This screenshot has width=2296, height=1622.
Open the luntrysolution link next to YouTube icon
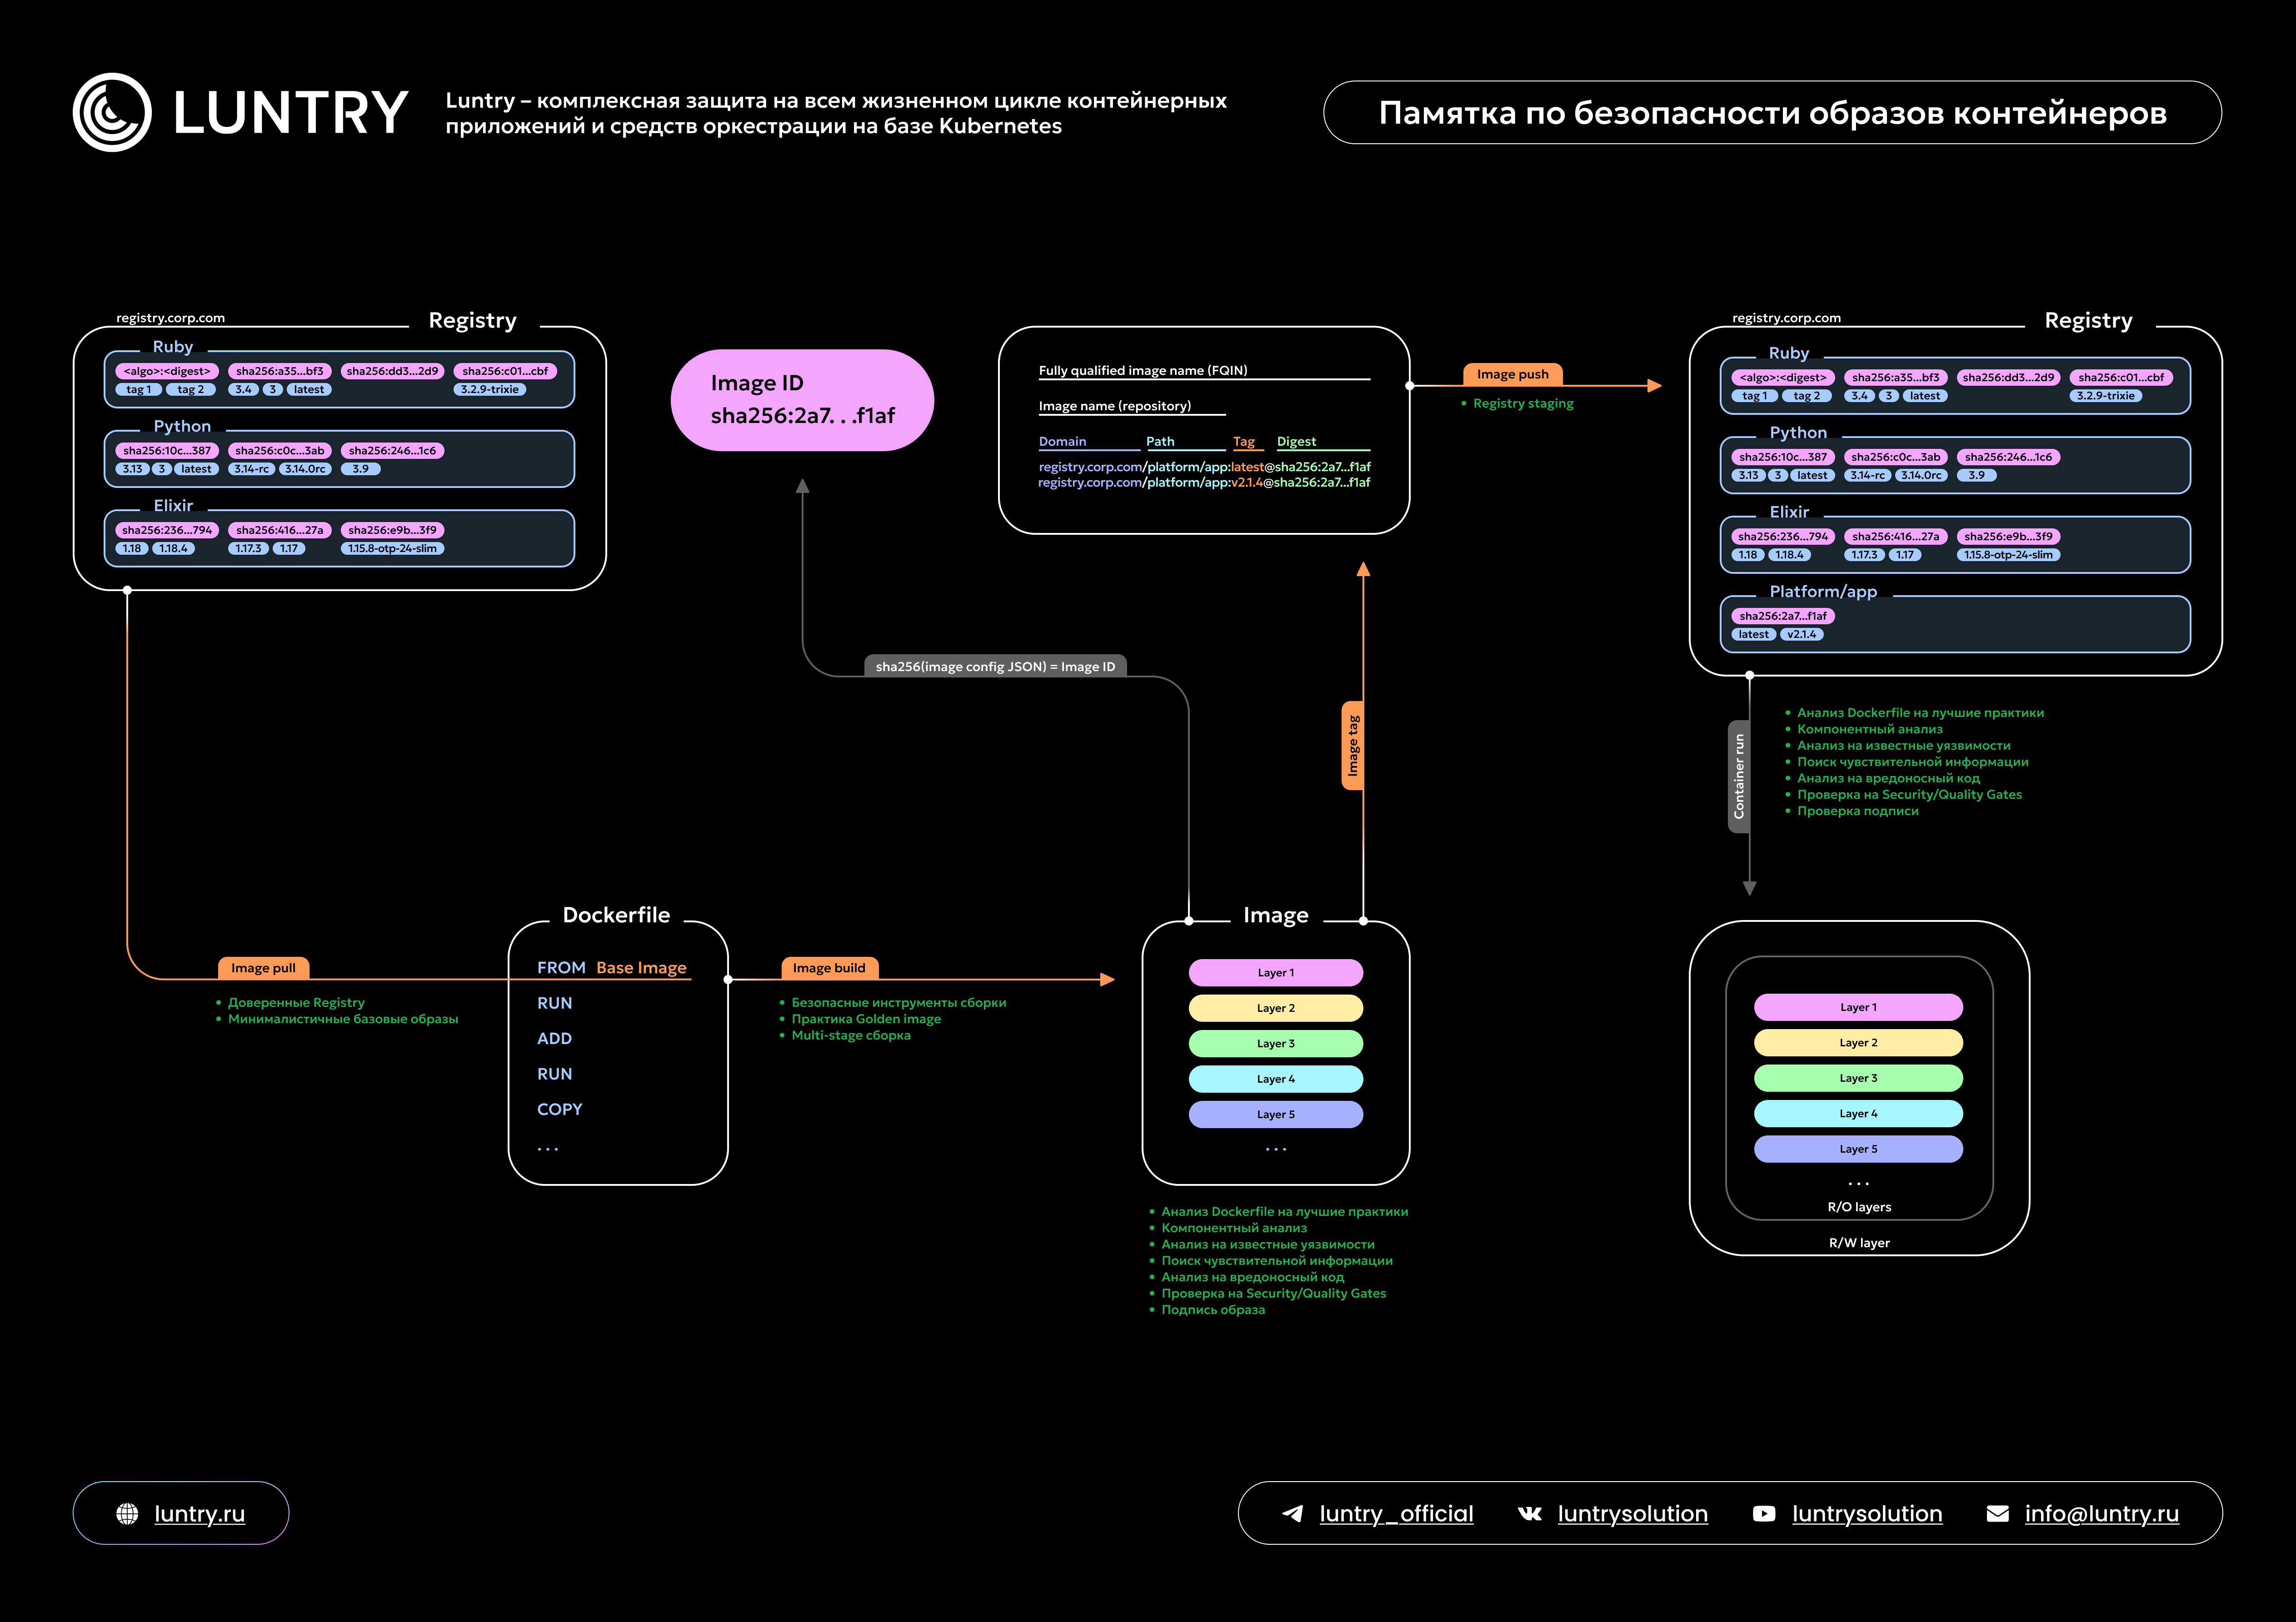click(x=1867, y=1513)
